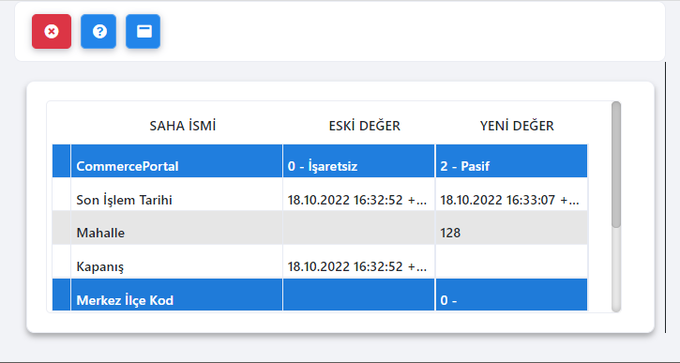This screenshot has width=680, height=363.
Task: Click the '0 - İşaretsiz' old value cell
Action: coord(358,161)
